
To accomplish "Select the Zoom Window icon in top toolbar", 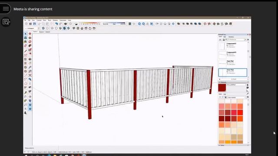I will coord(143,24).
